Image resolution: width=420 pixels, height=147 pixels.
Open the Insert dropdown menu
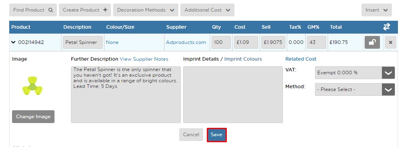click(x=377, y=10)
